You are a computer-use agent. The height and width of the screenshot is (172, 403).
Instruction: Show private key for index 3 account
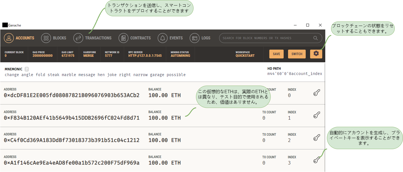(x=317, y=160)
